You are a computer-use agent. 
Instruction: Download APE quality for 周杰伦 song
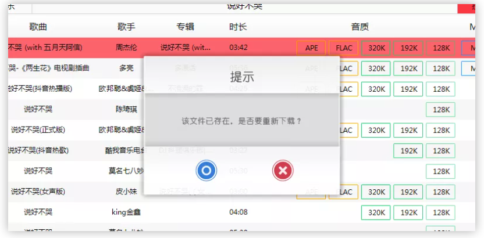pyautogui.click(x=311, y=48)
